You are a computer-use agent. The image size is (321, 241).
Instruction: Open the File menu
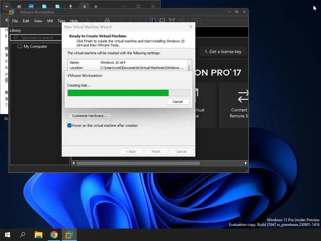tap(15, 21)
